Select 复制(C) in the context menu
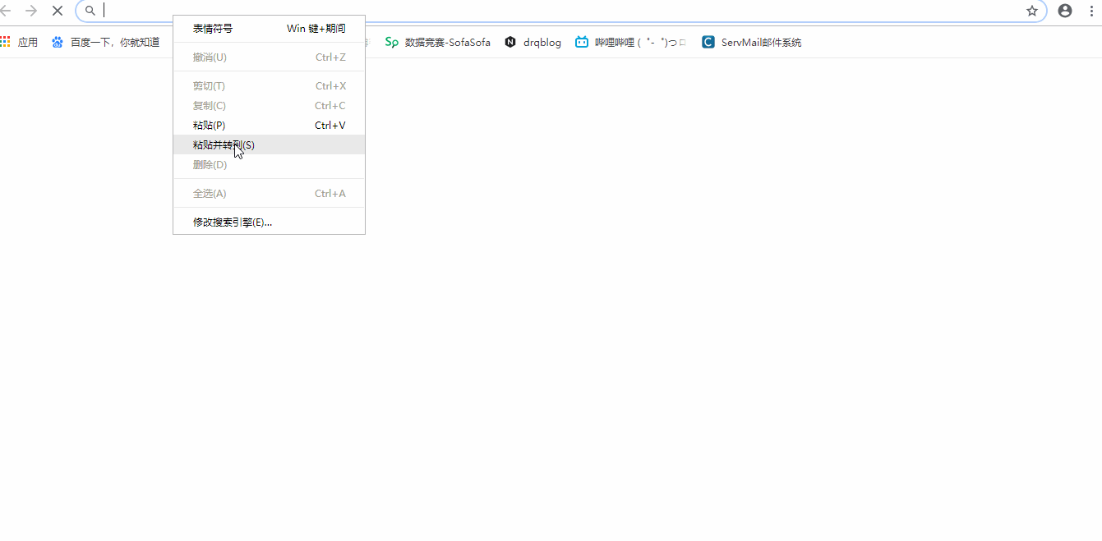The width and height of the screenshot is (1102, 541). 269,106
